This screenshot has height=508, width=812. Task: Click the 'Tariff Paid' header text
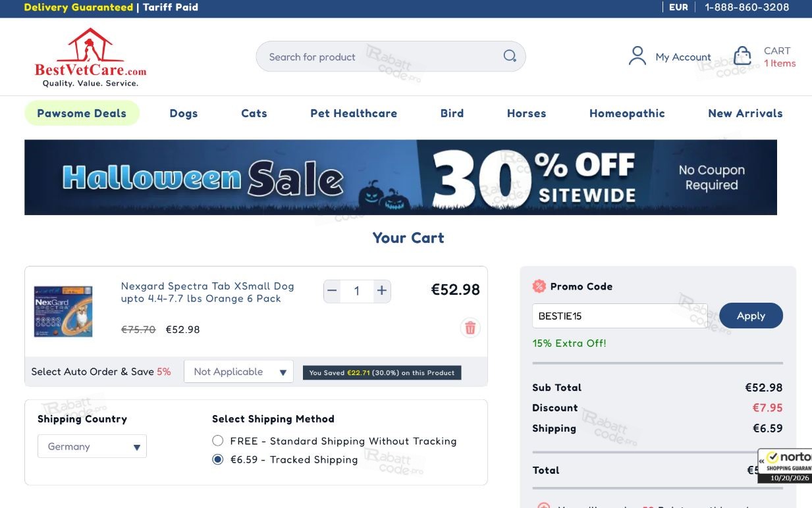click(x=171, y=7)
